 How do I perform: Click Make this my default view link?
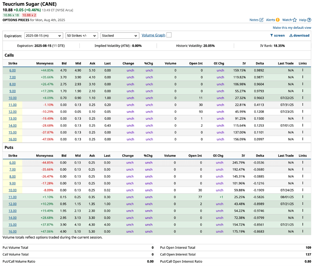point(292,28)
